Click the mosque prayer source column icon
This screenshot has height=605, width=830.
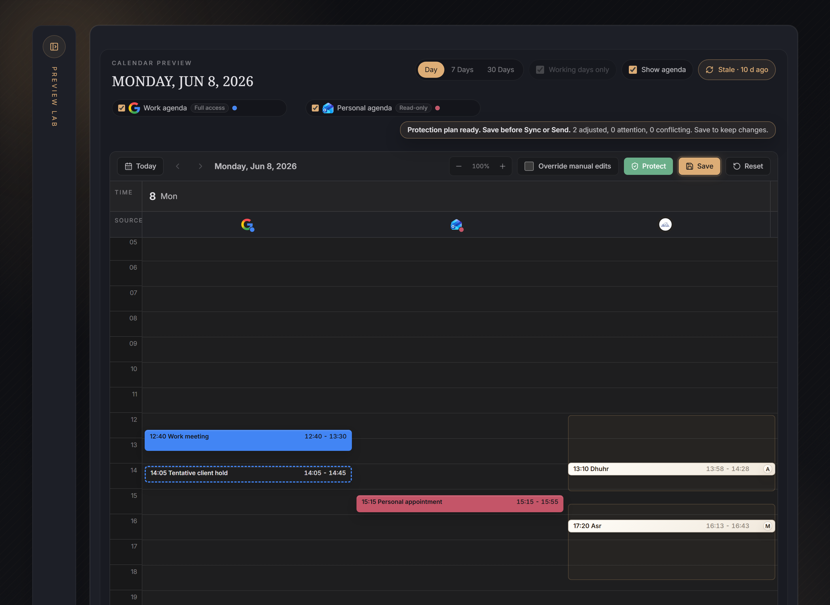[665, 224]
